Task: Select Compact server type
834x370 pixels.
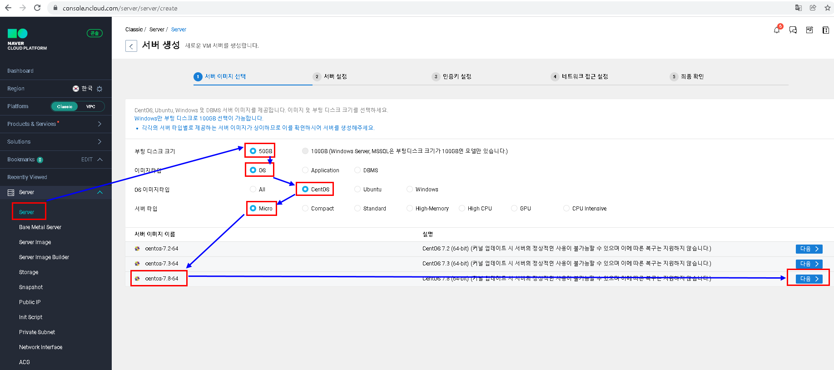Action: point(305,208)
